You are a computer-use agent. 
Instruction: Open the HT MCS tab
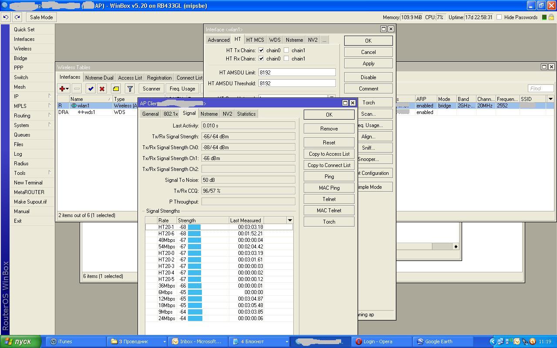[x=255, y=40]
